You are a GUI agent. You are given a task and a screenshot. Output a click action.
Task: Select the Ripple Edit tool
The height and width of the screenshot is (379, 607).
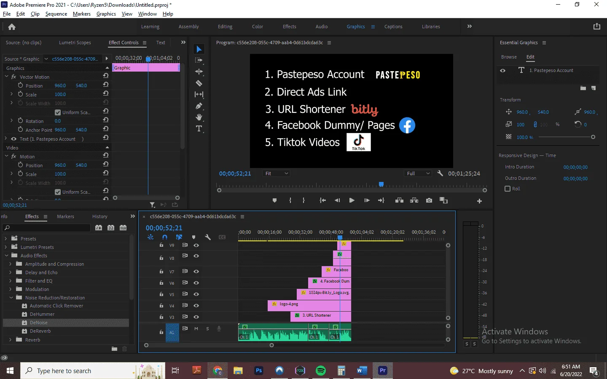[199, 72]
